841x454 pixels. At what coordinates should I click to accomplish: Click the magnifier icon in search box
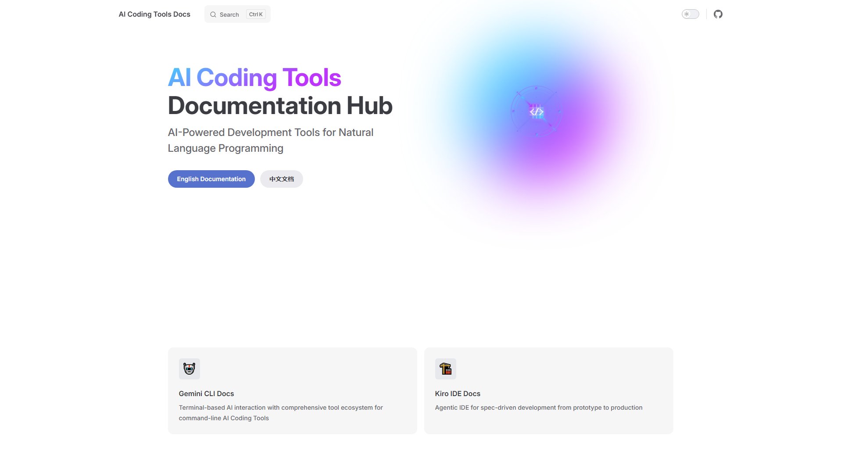tap(213, 14)
